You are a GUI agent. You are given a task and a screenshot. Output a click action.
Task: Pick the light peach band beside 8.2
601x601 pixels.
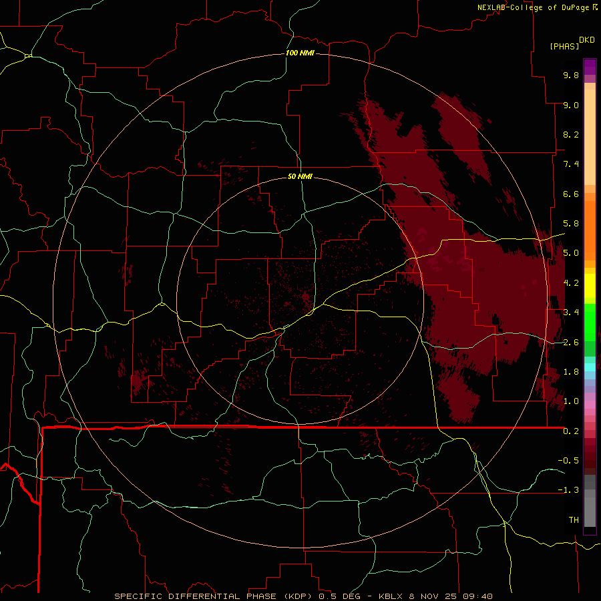pyautogui.click(x=590, y=137)
